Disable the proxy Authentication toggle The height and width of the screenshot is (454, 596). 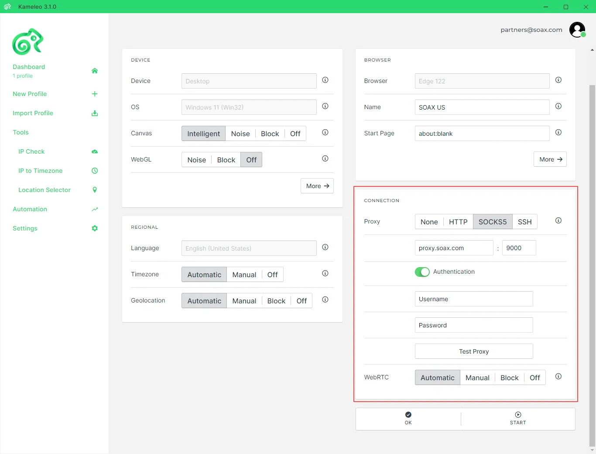[x=422, y=272]
